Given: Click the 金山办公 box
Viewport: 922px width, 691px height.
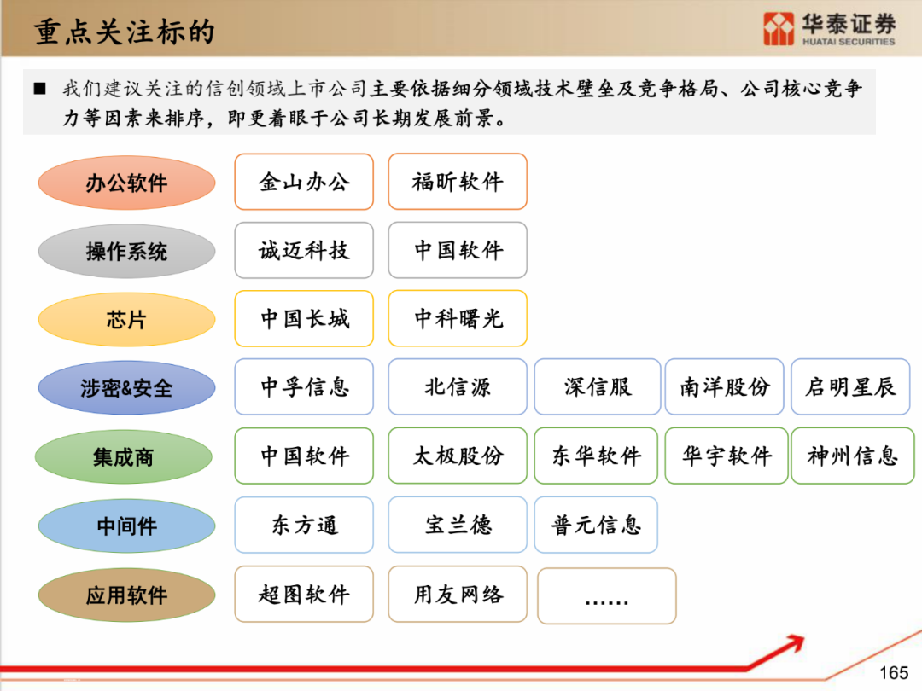Looking at the screenshot, I should coord(304,182).
